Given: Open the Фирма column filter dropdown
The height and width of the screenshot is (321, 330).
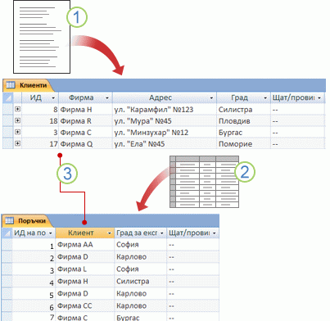Looking at the screenshot, I should (x=107, y=97).
